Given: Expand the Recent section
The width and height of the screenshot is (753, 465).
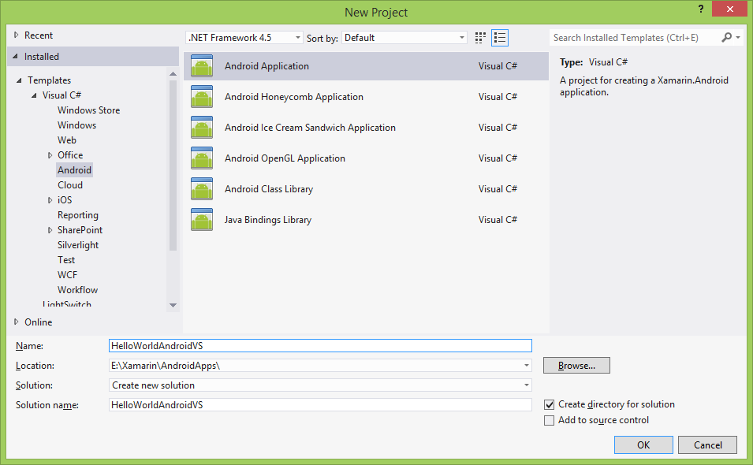Looking at the screenshot, I should [16, 35].
